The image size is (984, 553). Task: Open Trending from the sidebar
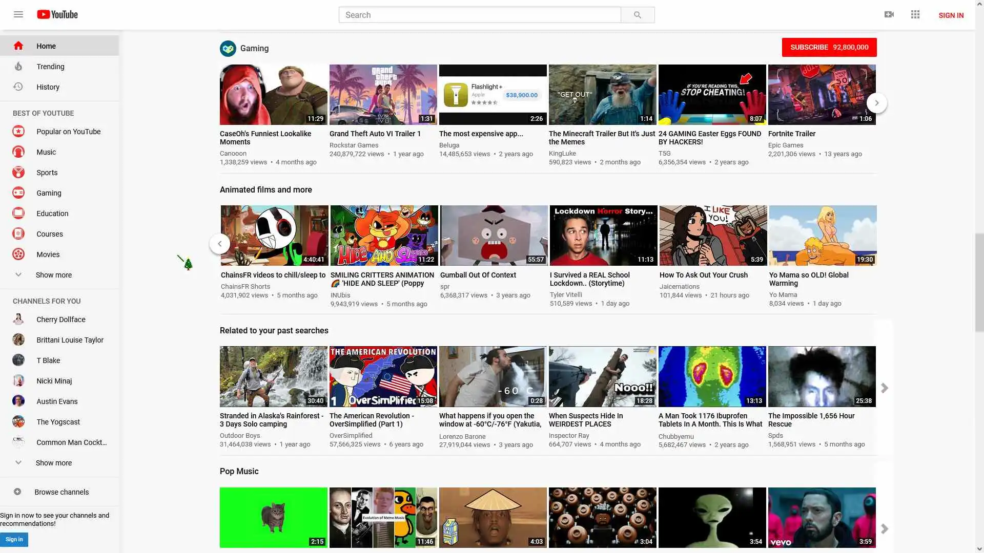coord(50,67)
